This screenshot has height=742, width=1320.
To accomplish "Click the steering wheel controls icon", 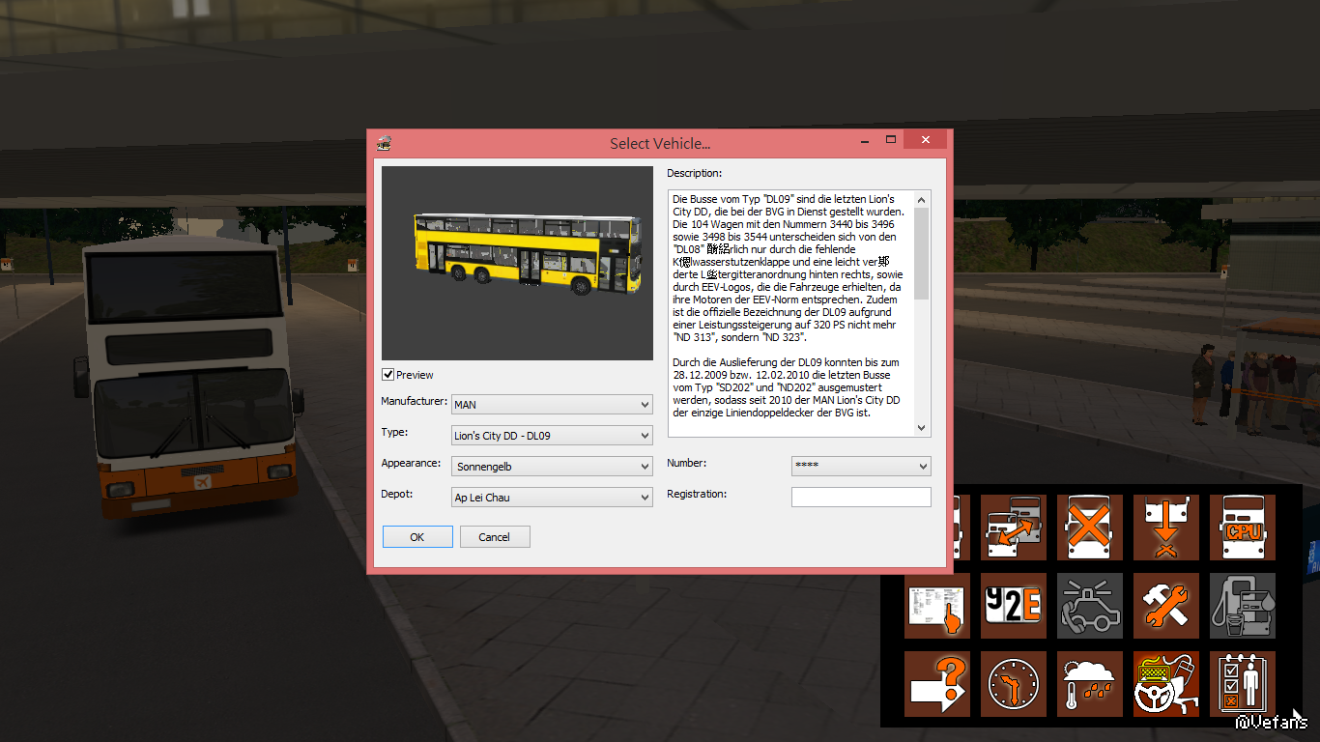I will point(1166,683).
